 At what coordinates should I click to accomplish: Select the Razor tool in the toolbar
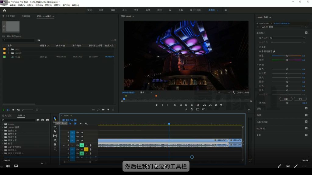[x=55, y=131]
